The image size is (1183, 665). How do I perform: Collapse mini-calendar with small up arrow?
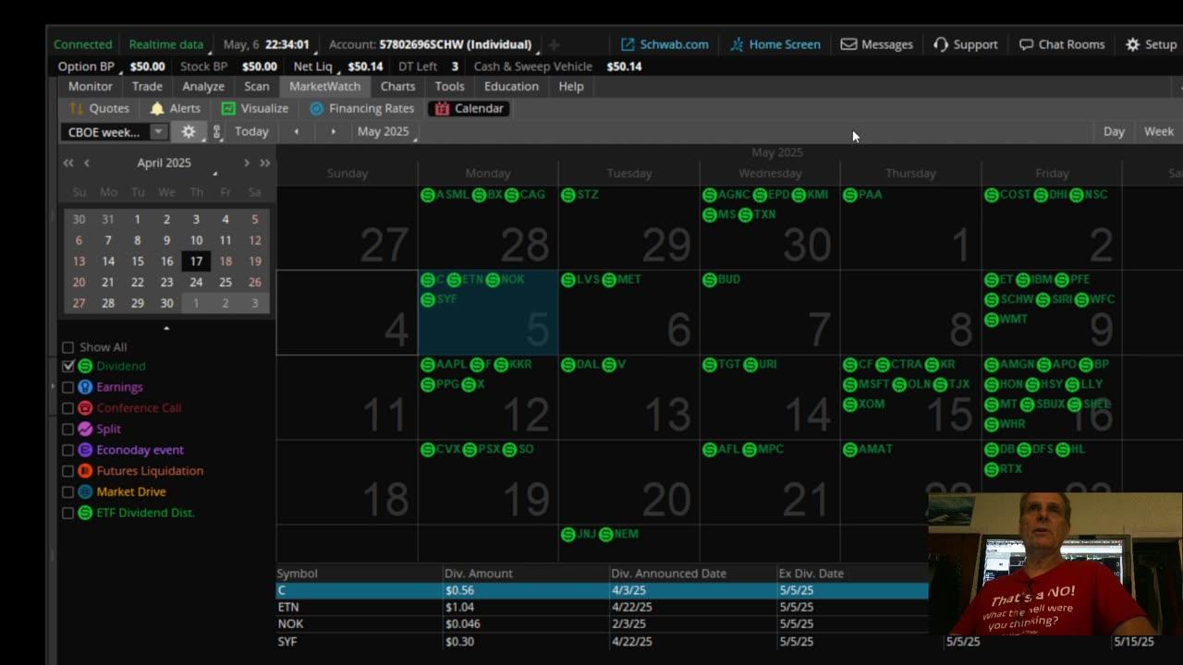click(x=166, y=328)
